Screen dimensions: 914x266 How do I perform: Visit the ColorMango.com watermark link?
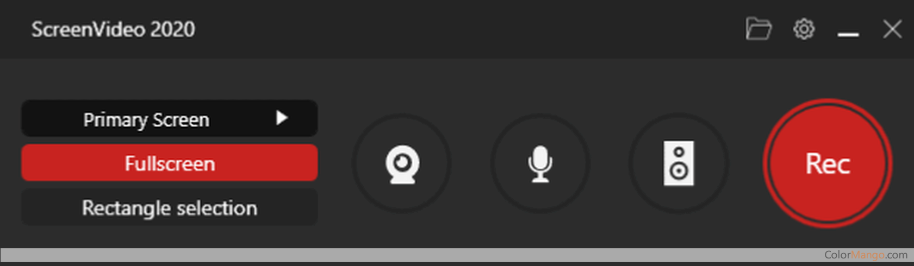(866, 255)
